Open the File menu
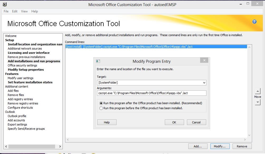This screenshot has width=265, height=154. click(x=6, y=11)
